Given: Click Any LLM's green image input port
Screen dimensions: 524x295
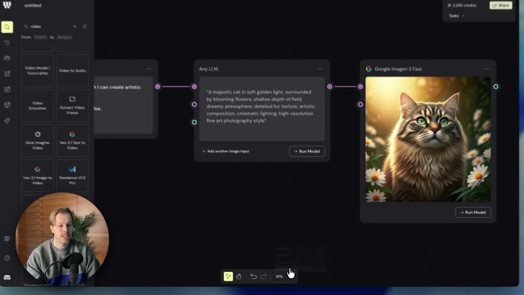Looking at the screenshot, I should click(194, 122).
